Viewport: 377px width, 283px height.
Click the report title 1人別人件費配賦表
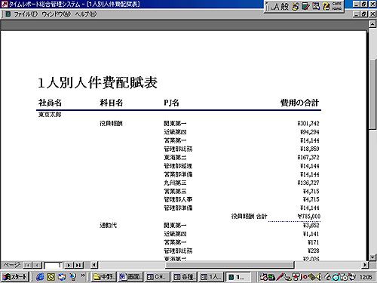point(97,82)
